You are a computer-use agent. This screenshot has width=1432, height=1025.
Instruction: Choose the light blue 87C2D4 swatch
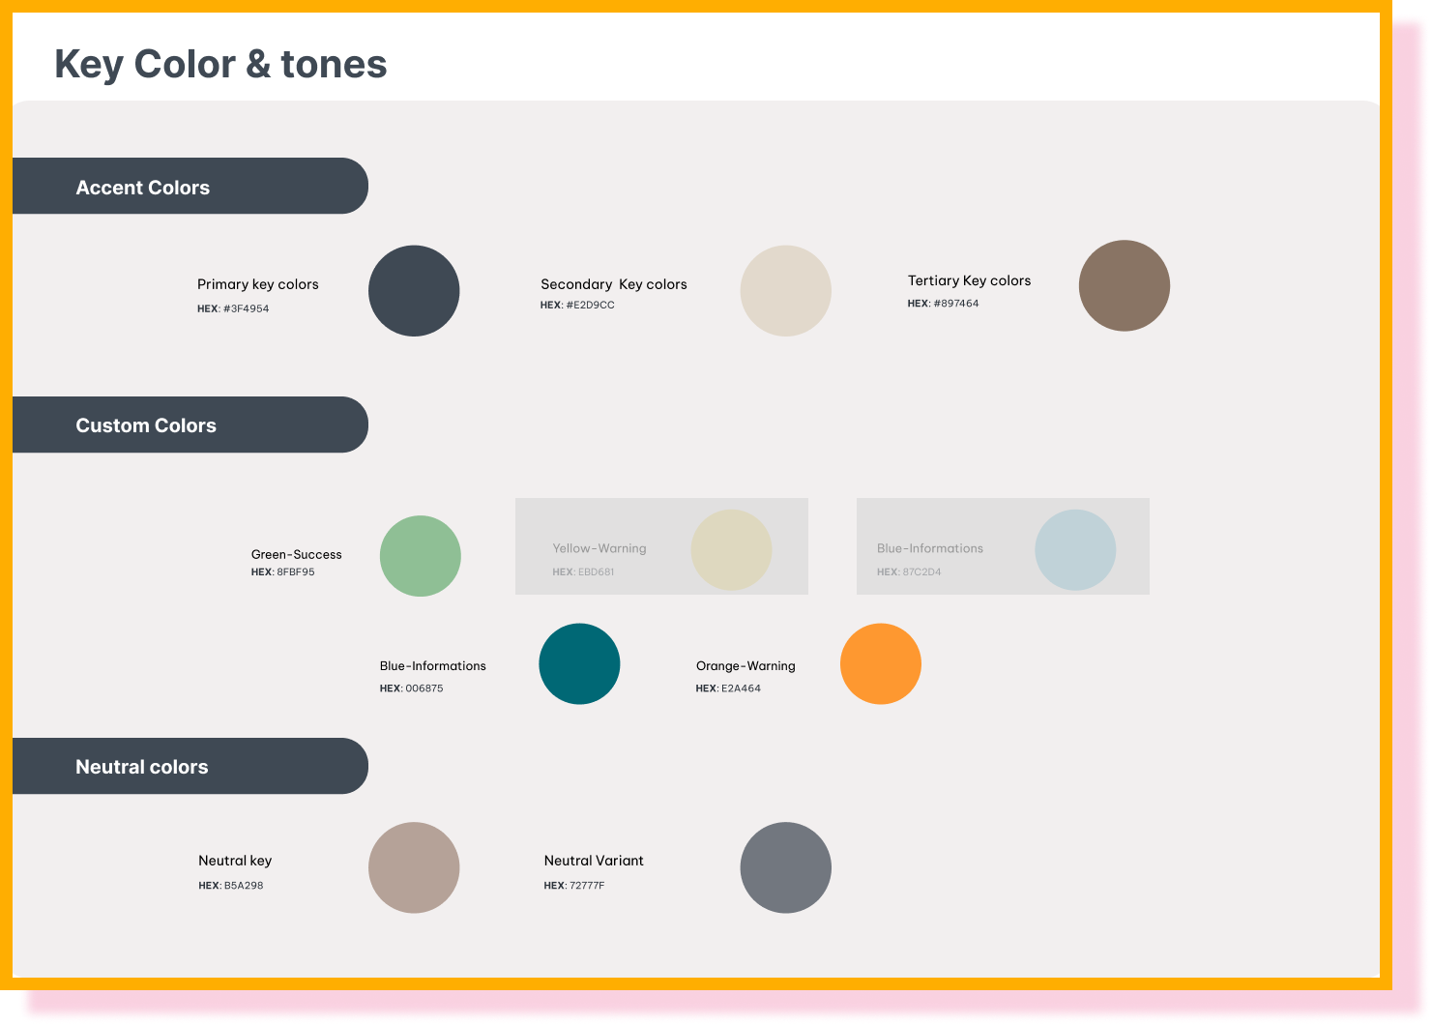(x=1075, y=550)
